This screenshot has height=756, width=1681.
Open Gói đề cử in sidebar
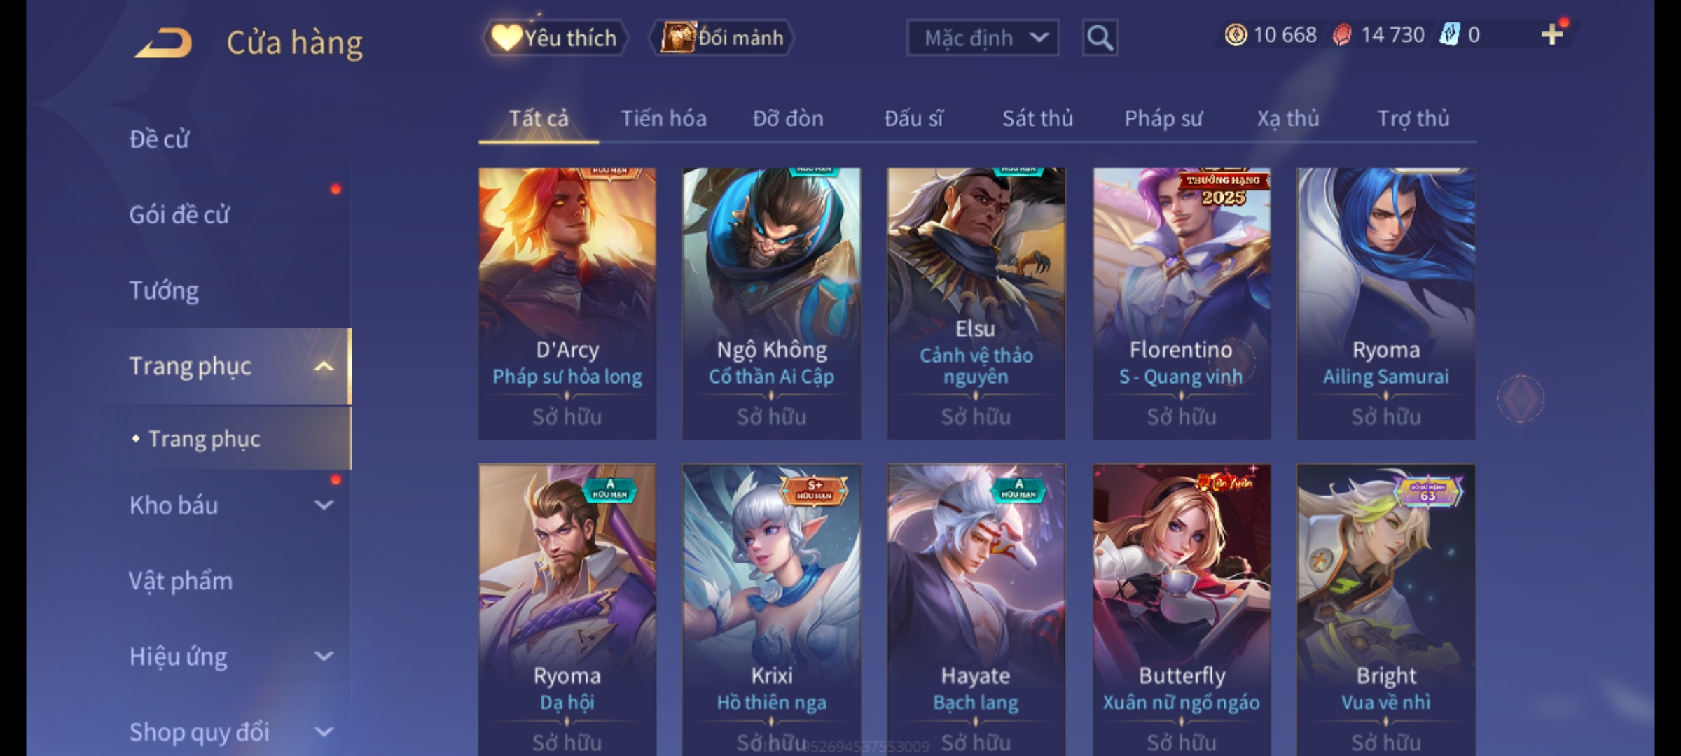tap(179, 215)
